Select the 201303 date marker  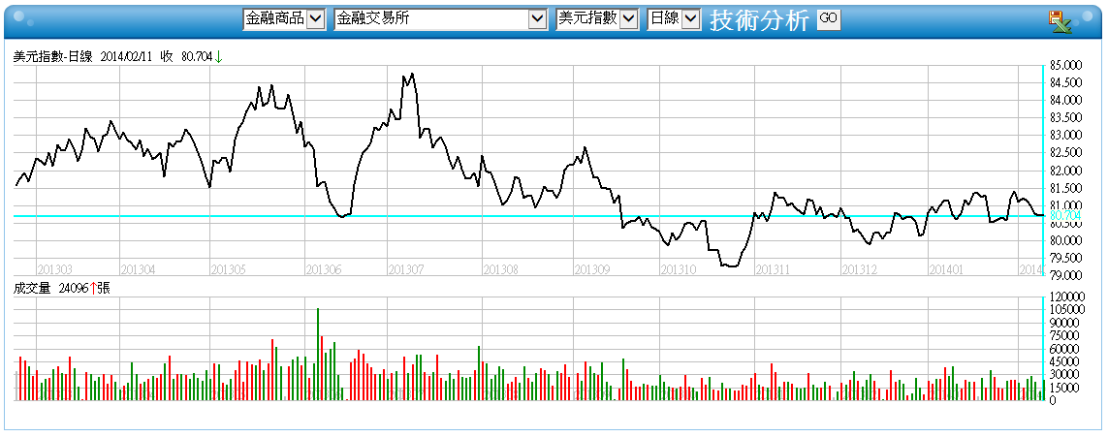click(54, 269)
